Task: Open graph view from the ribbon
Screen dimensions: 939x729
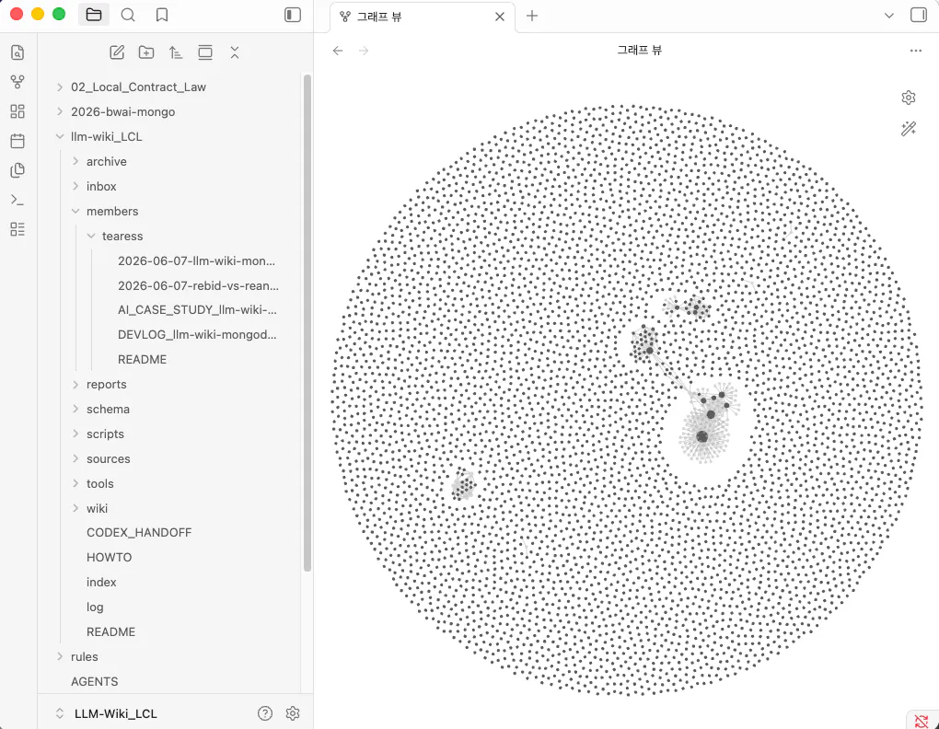Action: 17,82
